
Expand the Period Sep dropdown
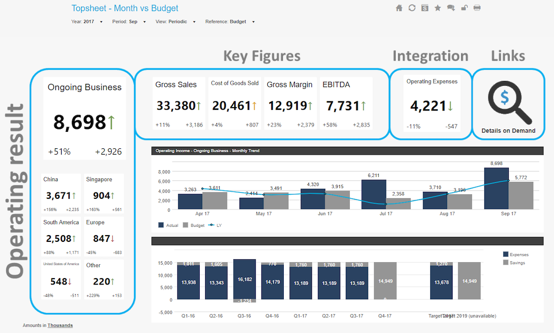pyautogui.click(x=129, y=22)
